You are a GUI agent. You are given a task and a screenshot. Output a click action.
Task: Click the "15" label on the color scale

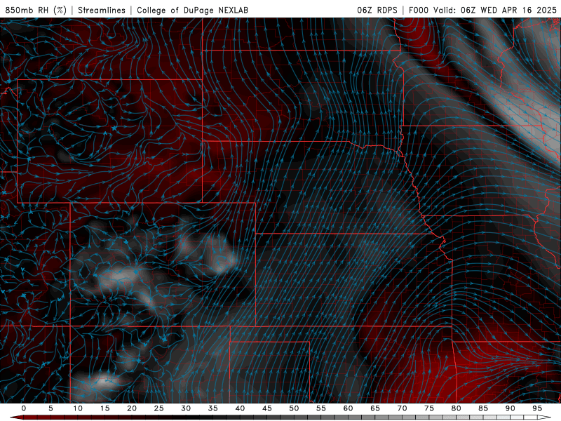point(104,408)
